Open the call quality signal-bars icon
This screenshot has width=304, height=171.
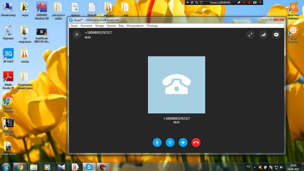(x=263, y=35)
